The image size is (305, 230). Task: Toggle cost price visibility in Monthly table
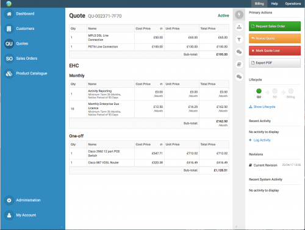pyautogui.click(x=161, y=84)
